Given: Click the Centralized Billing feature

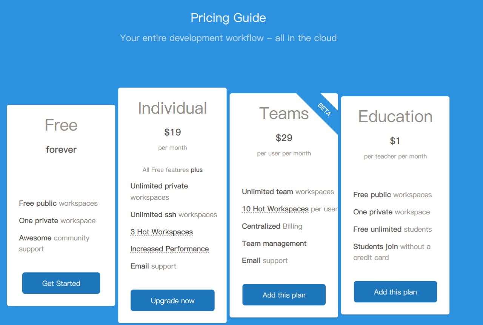Looking at the screenshot, I should [272, 226].
